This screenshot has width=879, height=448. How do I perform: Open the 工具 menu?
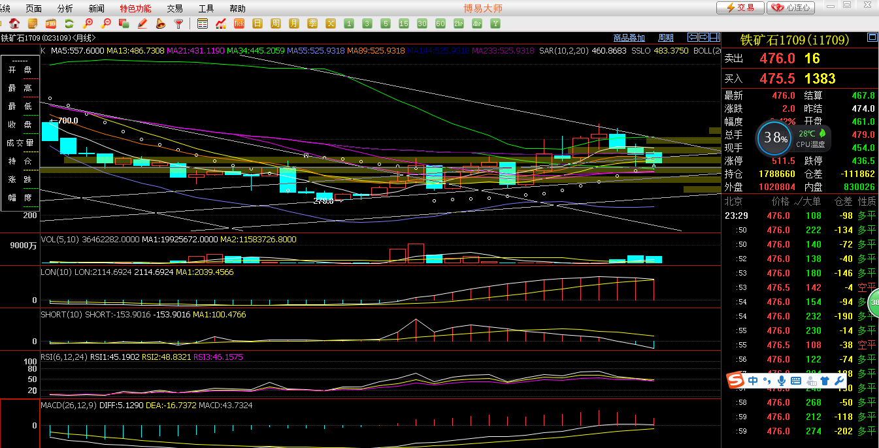point(206,8)
